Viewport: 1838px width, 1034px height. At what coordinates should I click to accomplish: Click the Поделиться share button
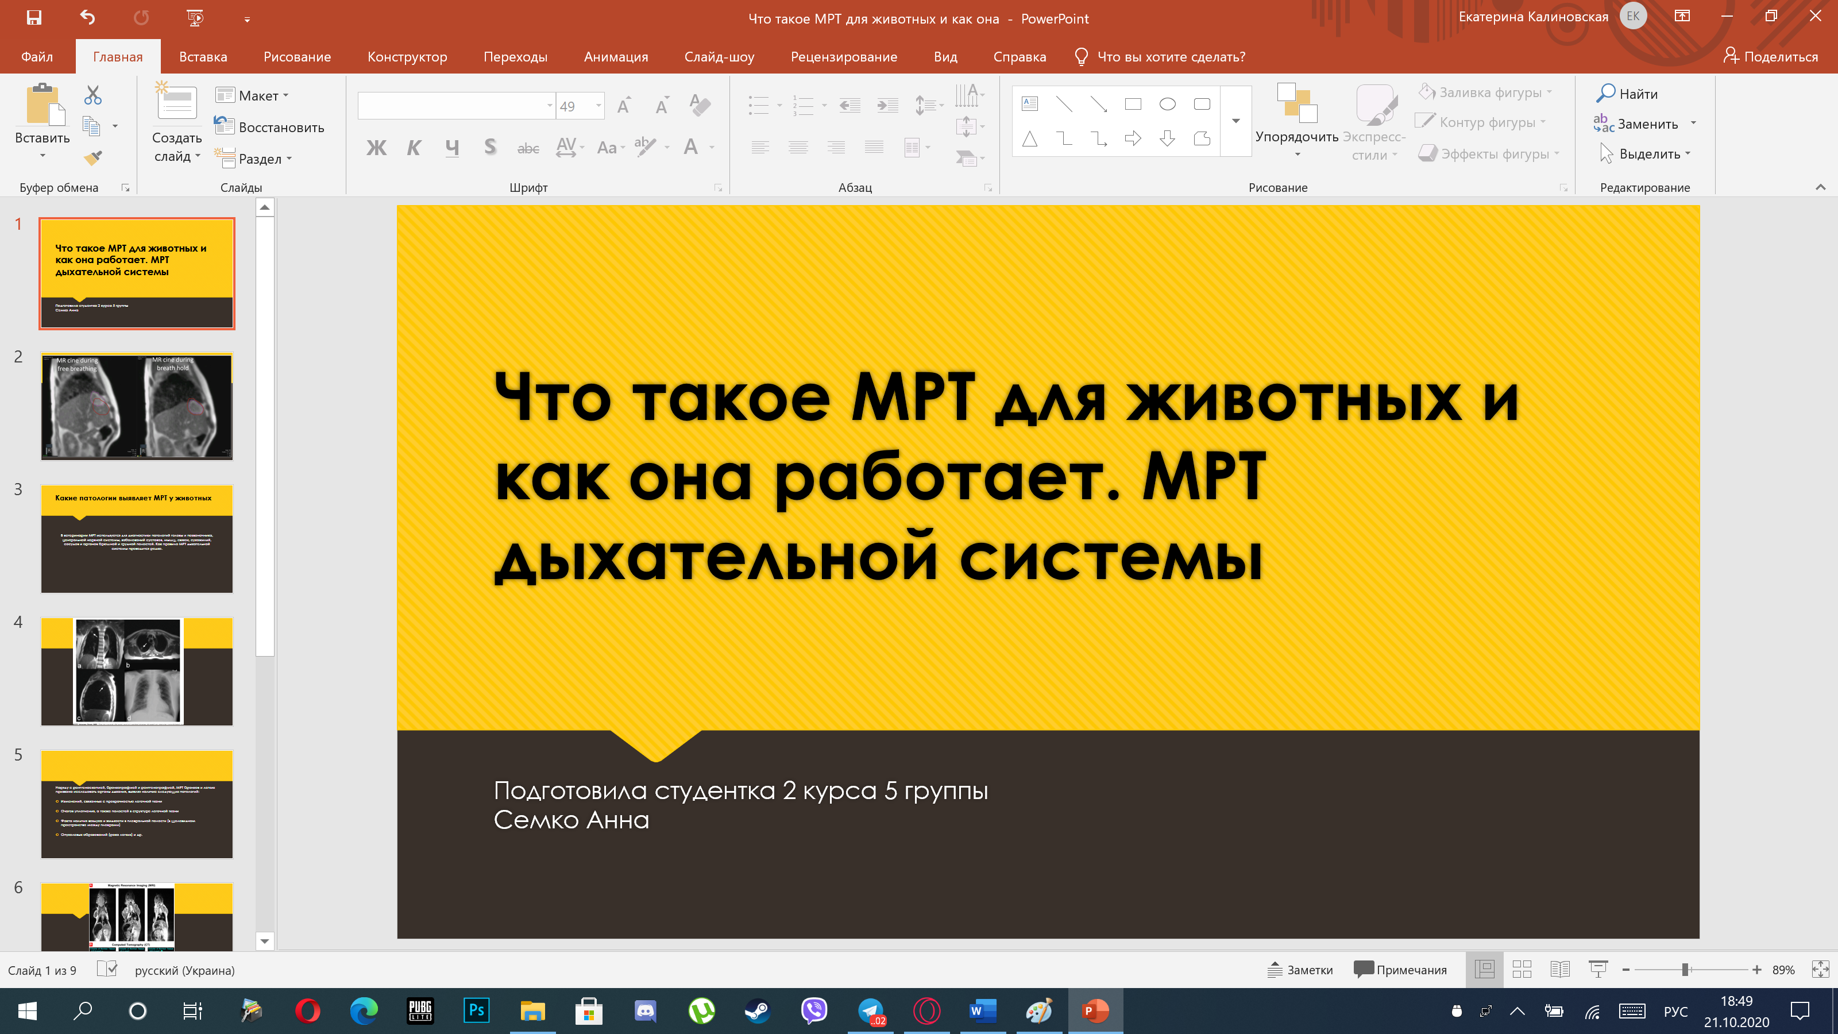coord(1770,56)
